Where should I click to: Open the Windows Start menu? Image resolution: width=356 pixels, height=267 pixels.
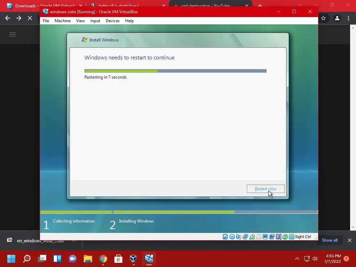pyautogui.click(x=11, y=259)
